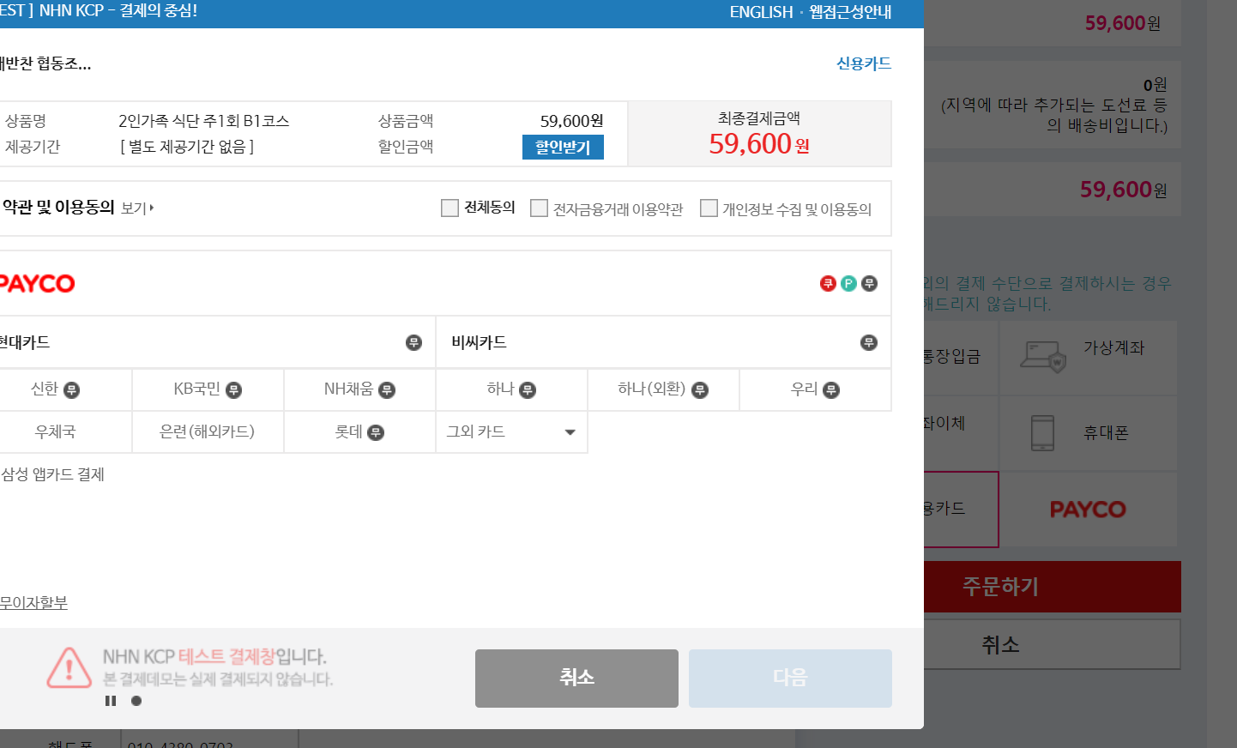Select the NH채움 card
The image size is (1237, 748).
[x=359, y=390]
